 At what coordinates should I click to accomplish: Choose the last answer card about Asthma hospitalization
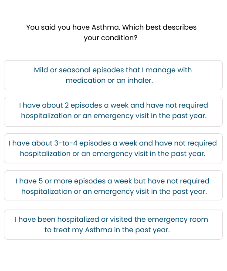click(x=113, y=225)
